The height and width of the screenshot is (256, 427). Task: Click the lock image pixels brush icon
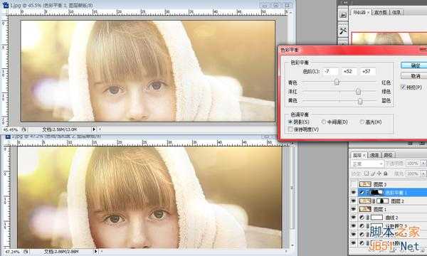click(373, 174)
